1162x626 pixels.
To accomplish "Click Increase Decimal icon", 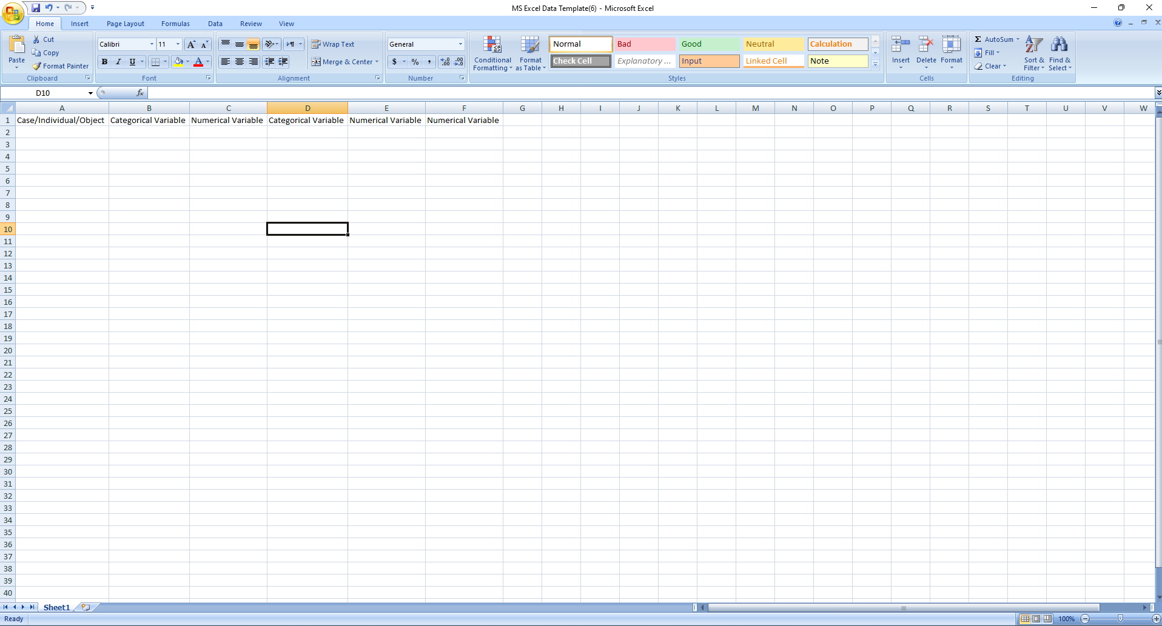I will 445,62.
